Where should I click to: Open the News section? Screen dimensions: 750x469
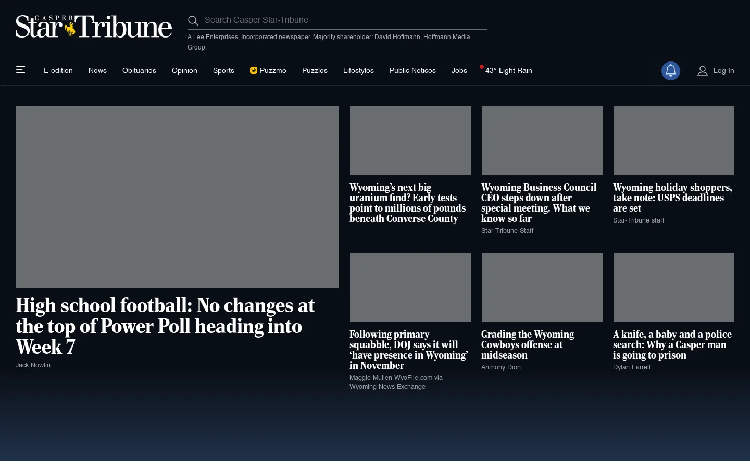[97, 70]
